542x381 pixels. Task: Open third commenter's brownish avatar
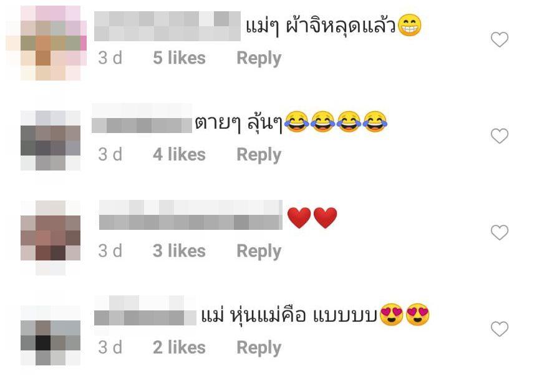point(51,238)
